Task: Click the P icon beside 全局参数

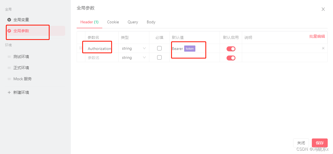Action: click(x=9, y=31)
